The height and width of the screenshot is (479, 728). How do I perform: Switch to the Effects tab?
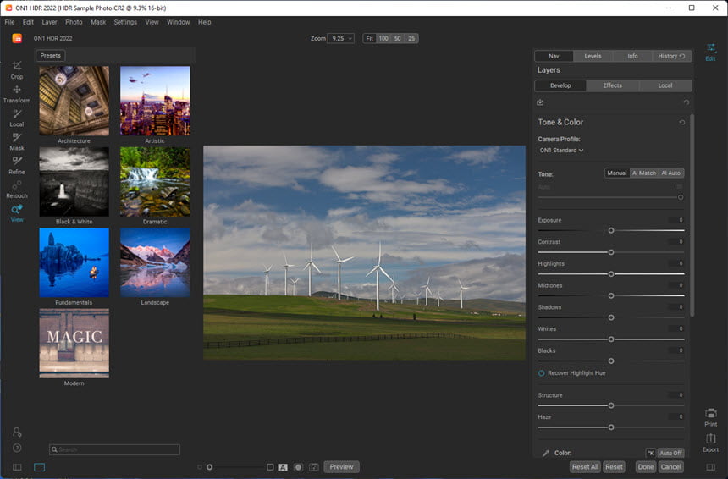pos(612,85)
